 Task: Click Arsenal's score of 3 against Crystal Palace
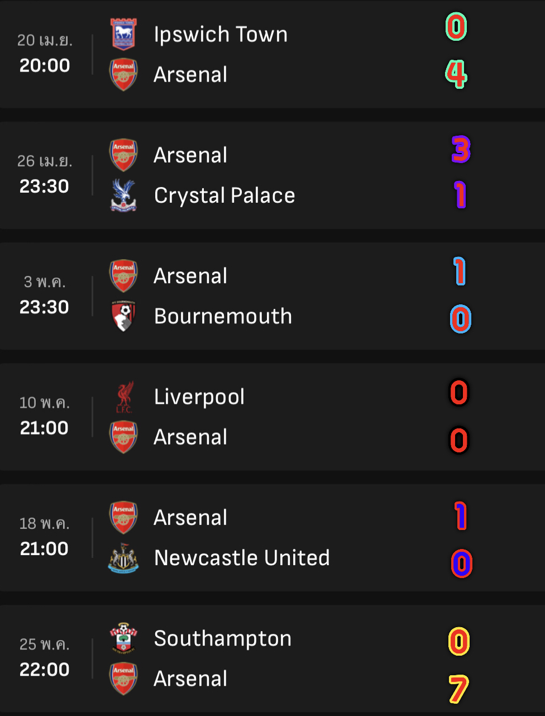pyautogui.click(x=461, y=150)
